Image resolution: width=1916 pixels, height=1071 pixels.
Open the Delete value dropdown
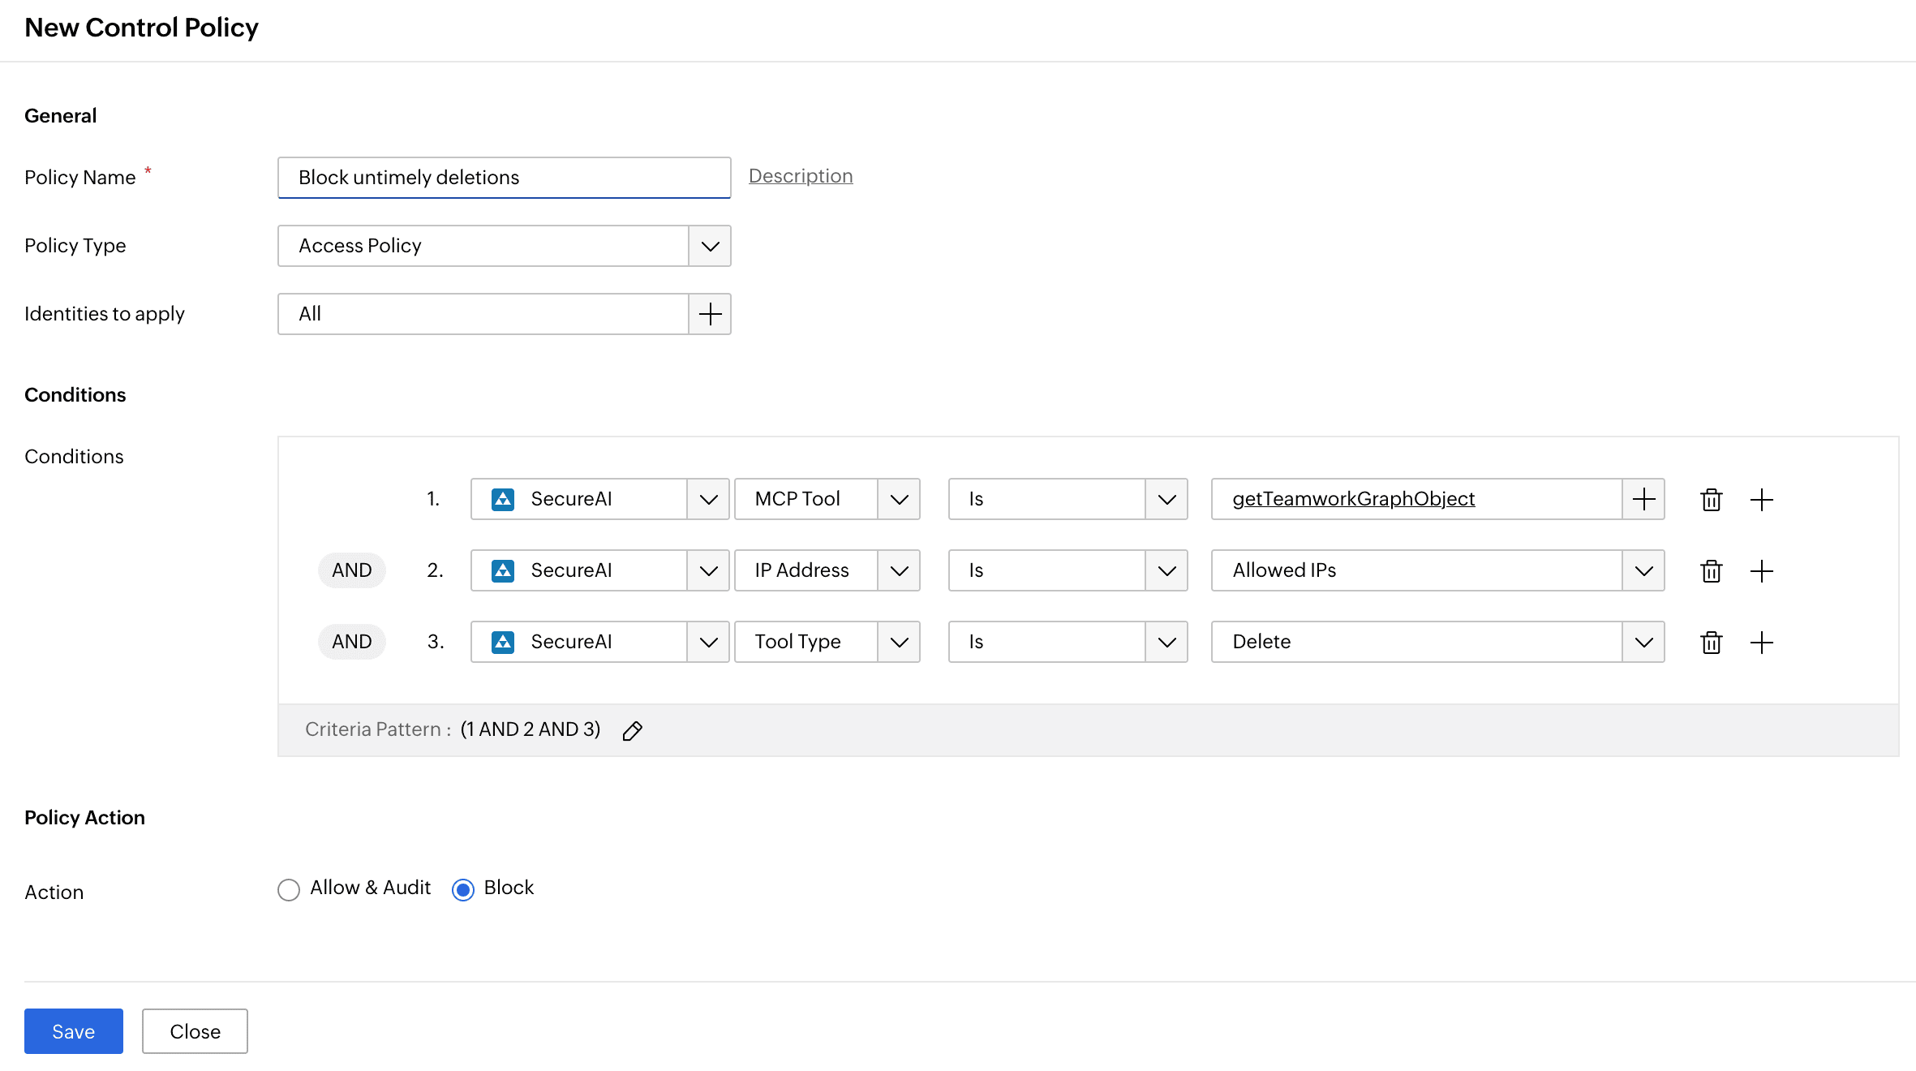point(1643,642)
